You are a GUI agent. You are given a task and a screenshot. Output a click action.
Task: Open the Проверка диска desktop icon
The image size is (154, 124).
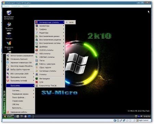pyautogui.click(x=9, y=27)
